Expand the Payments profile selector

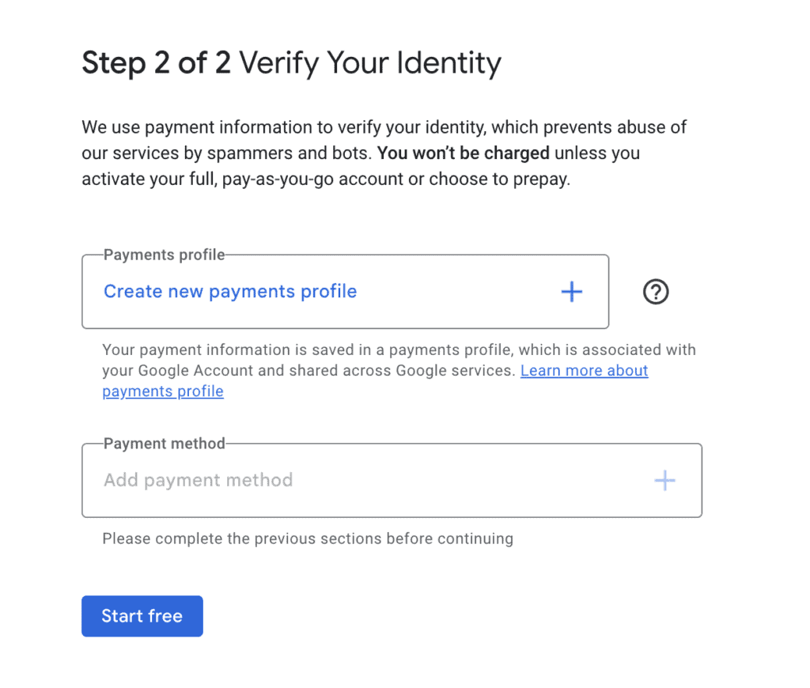[x=345, y=292]
